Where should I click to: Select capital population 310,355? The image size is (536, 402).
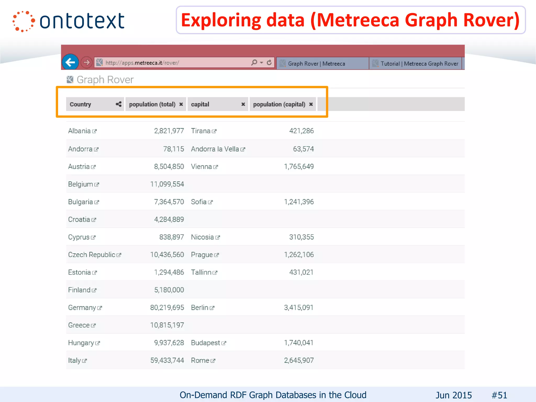coord(301,237)
